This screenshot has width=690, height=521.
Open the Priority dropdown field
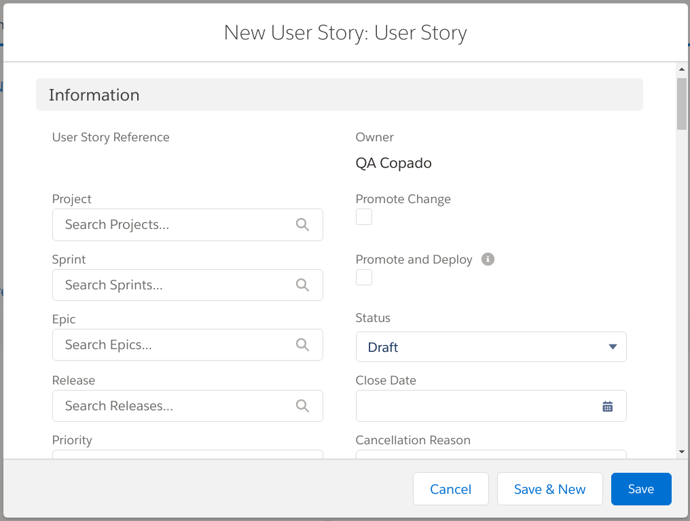pyautogui.click(x=187, y=454)
